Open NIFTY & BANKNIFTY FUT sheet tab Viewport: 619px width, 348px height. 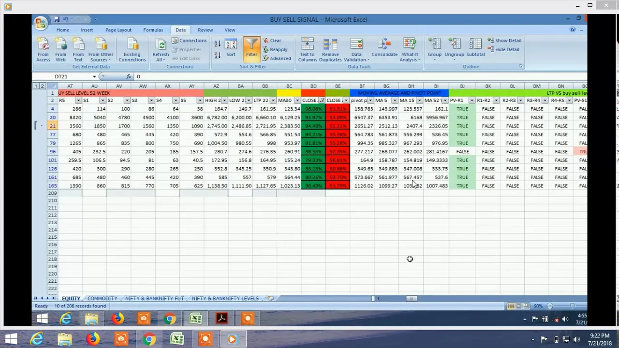154,298
